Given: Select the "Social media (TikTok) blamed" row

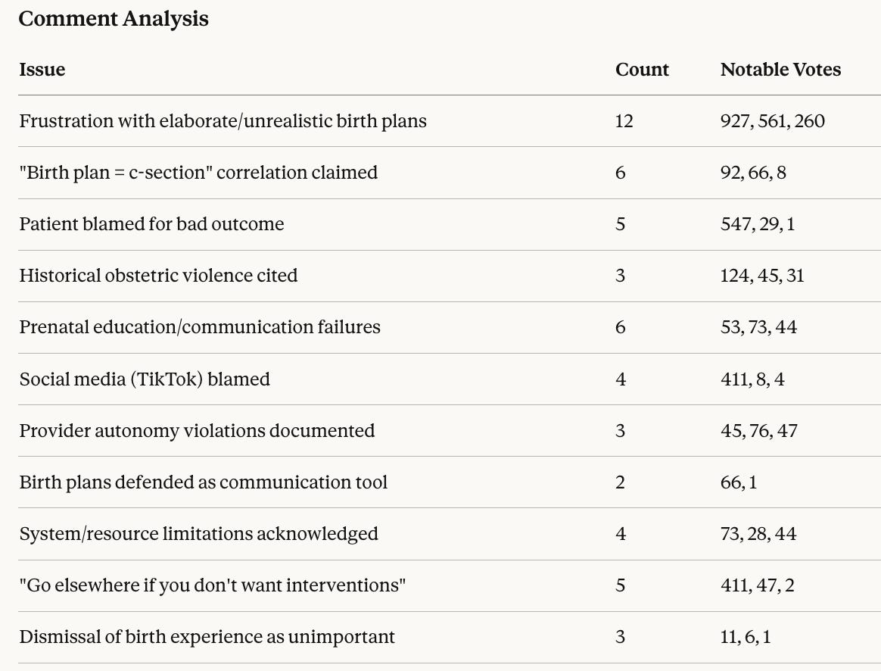Looking at the screenshot, I should [145, 379].
